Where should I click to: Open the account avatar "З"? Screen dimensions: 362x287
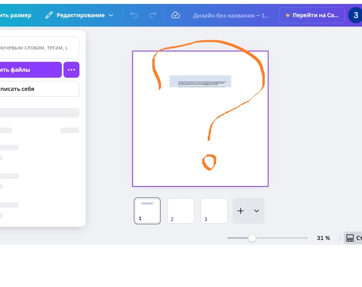[x=355, y=15]
